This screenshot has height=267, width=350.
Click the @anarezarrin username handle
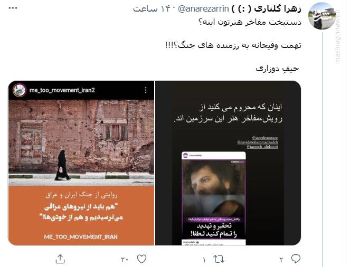click(203, 9)
